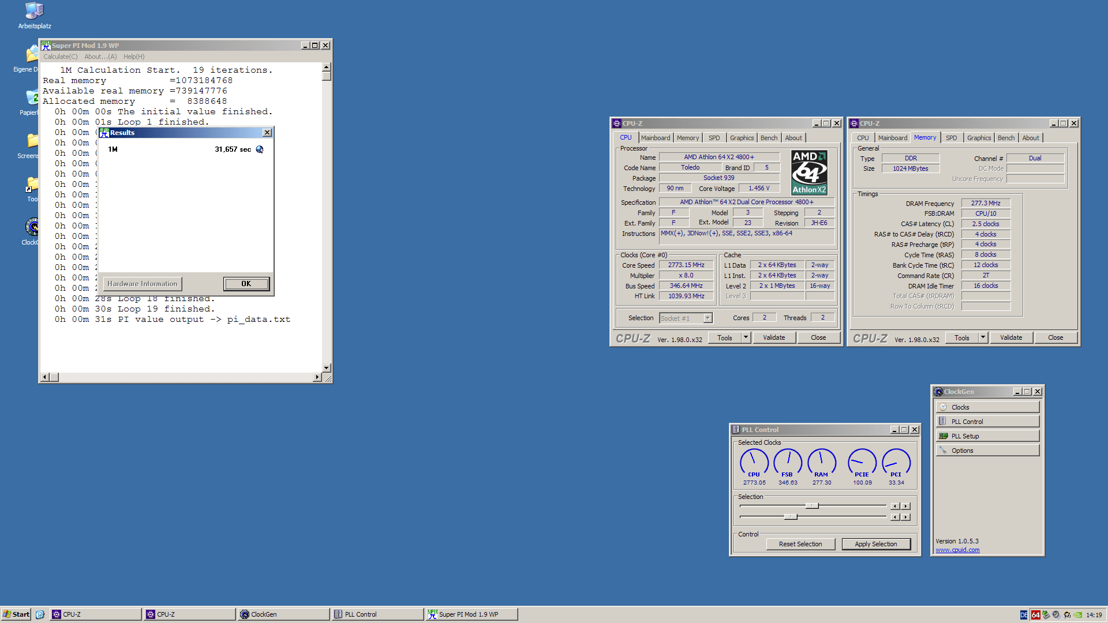
Task: Click Close in the right CPU-Z window
Action: tap(1055, 337)
